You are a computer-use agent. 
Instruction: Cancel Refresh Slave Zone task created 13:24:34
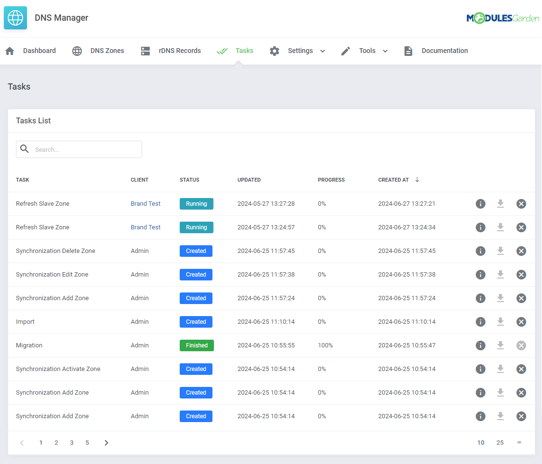click(521, 227)
